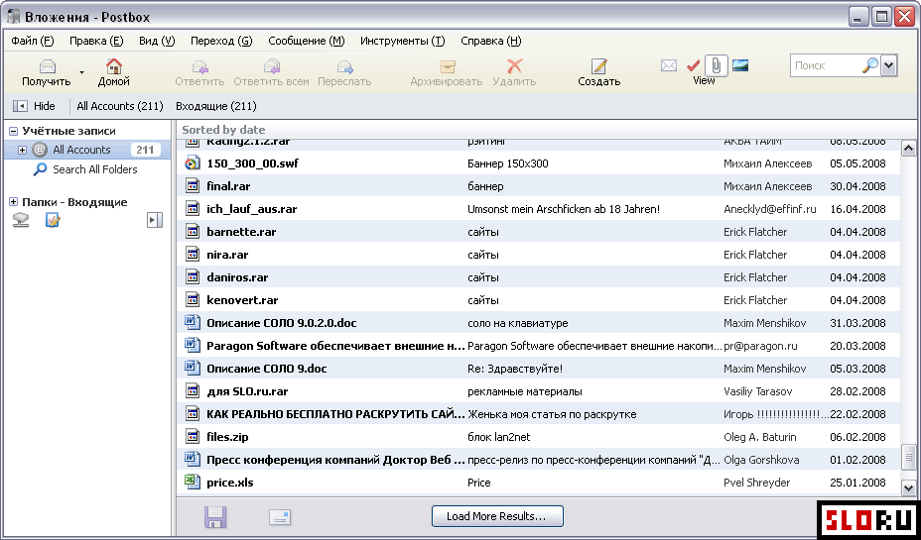Viewport: 921px width, 540px height.
Task: Click the search magnifier icon
Action: [870, 65]
